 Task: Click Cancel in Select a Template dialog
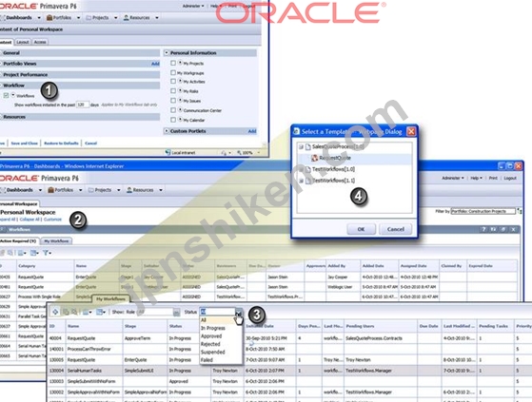396,229
